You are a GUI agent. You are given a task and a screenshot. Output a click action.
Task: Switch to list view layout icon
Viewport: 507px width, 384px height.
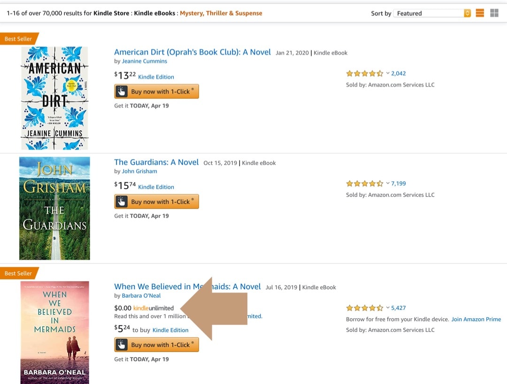click(x=480, y=13)
